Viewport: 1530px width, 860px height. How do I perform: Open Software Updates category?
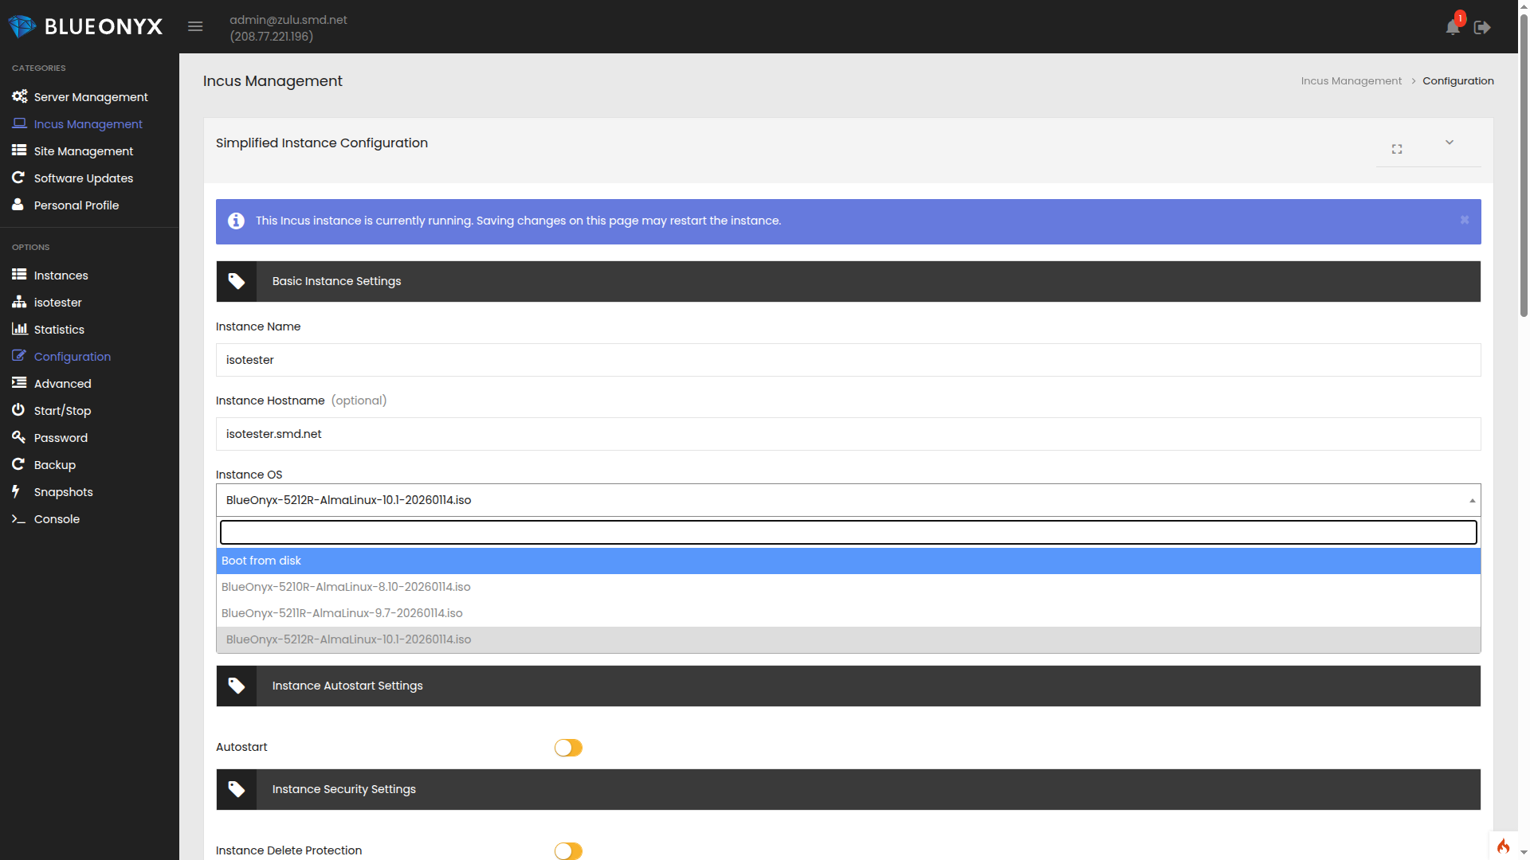[x=84, y=178]
